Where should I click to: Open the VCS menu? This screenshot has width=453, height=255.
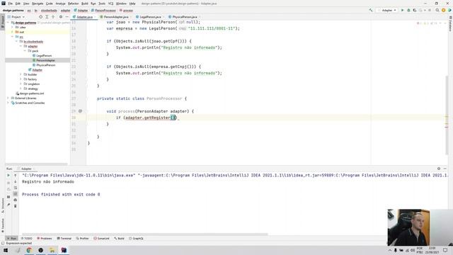pyautogui.click(x=110, y=4)
